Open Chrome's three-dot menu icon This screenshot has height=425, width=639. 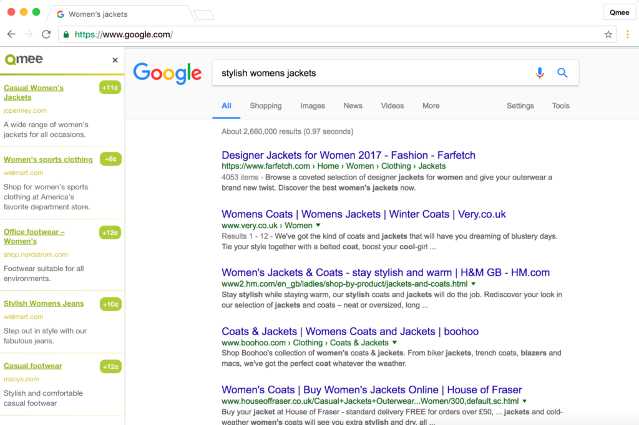point(627,34)
